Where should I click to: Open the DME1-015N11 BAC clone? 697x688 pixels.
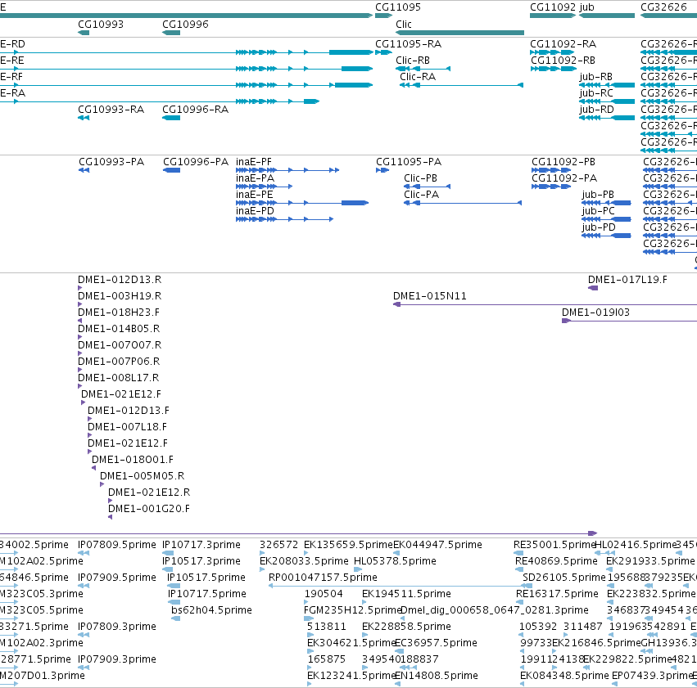click(545, 304)
